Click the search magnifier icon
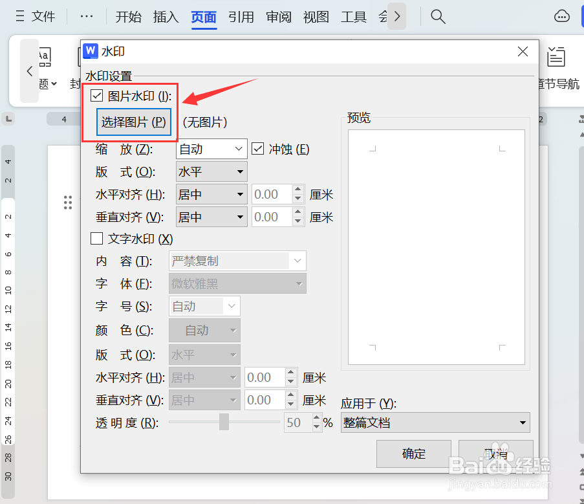The image size is (584, 504). point(438,17)
